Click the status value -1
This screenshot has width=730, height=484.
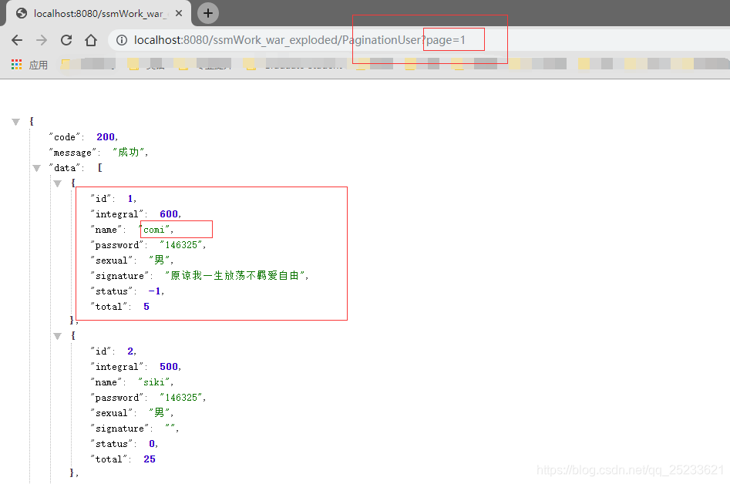[x=155, y=291]
